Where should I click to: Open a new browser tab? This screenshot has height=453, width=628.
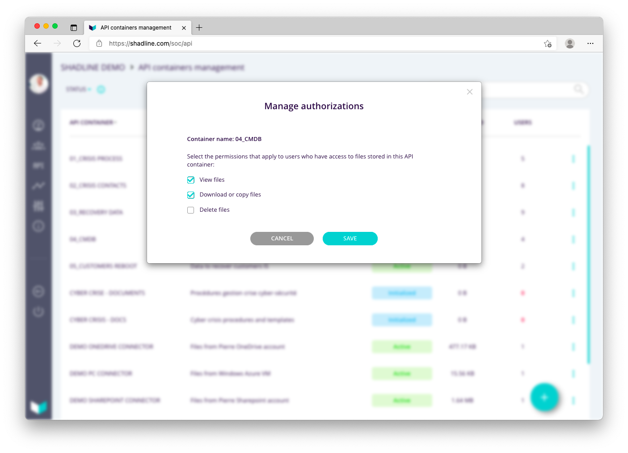pos(199,28)
